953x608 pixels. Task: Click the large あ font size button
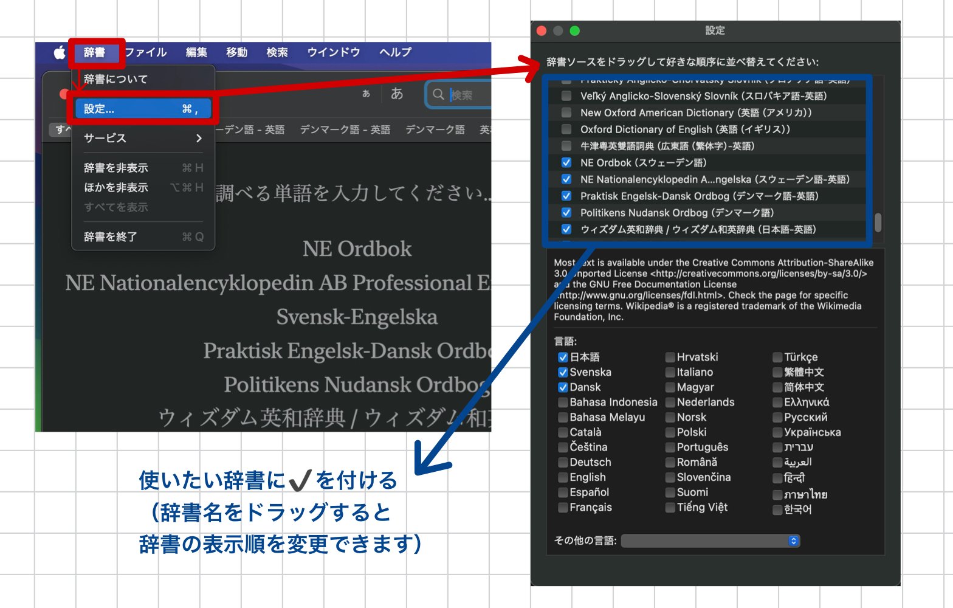[397, 93]
